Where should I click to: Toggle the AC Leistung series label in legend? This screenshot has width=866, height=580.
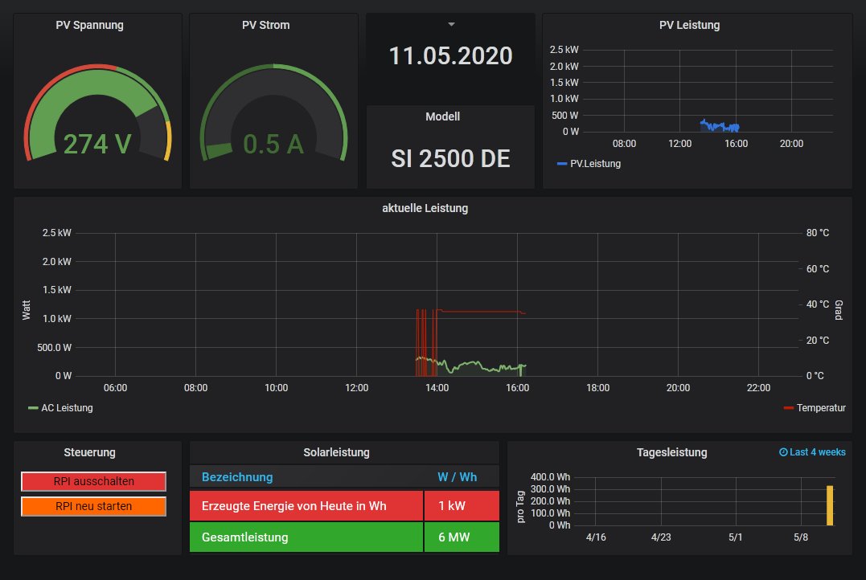pos(67,408)
